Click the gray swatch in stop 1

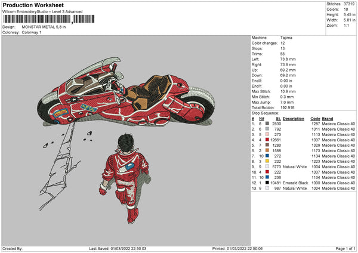(x=267, y=124)
